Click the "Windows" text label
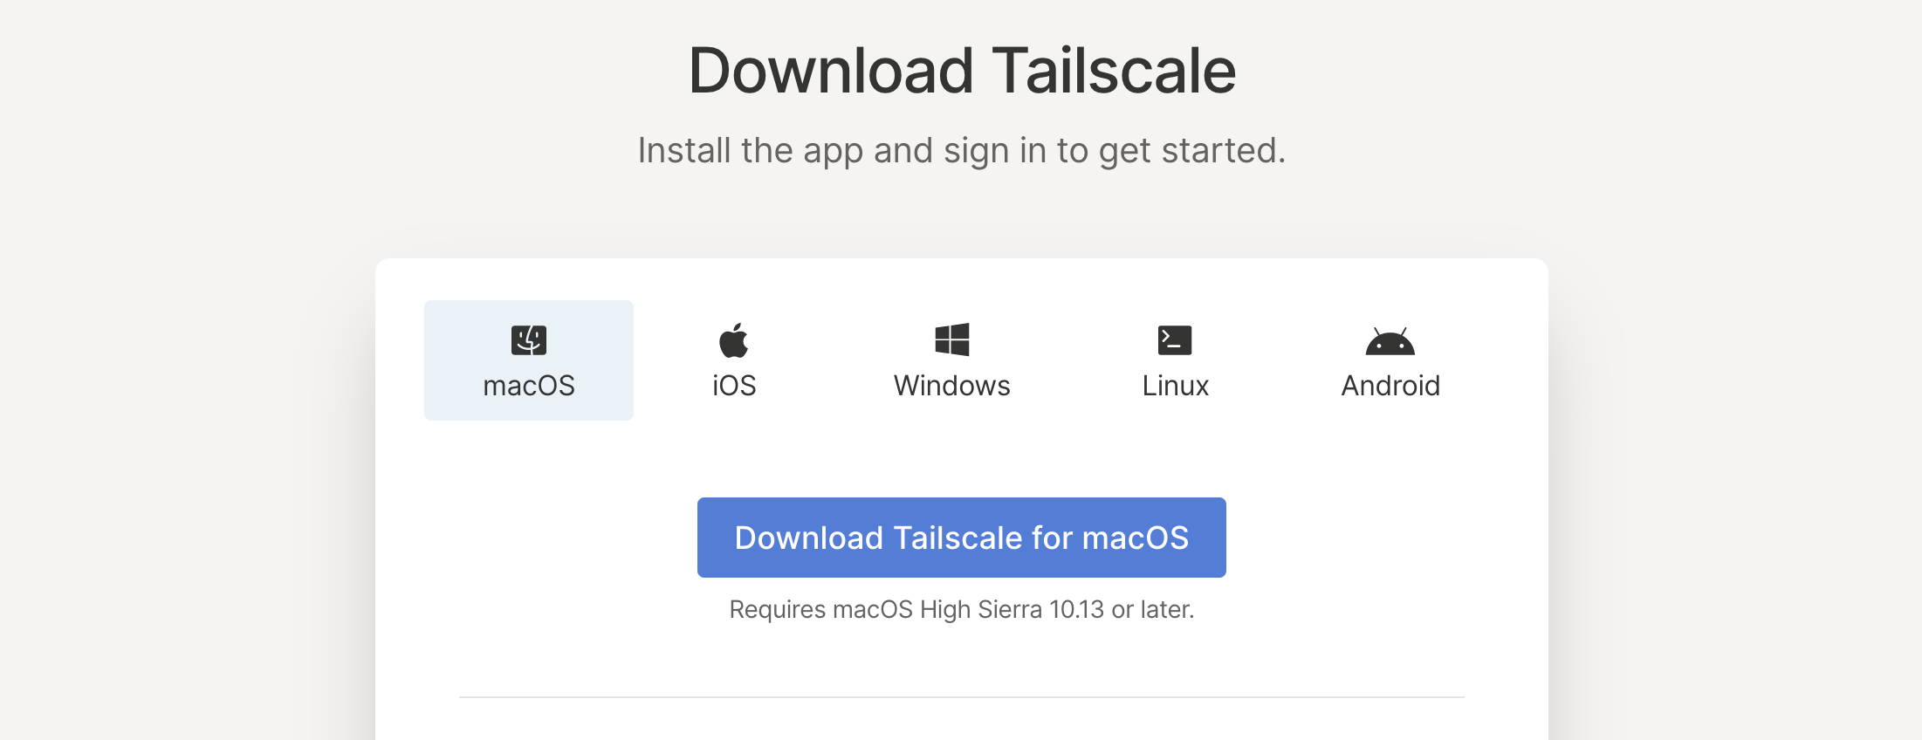This screenshot has height=740, width=1922. (951, 386)
